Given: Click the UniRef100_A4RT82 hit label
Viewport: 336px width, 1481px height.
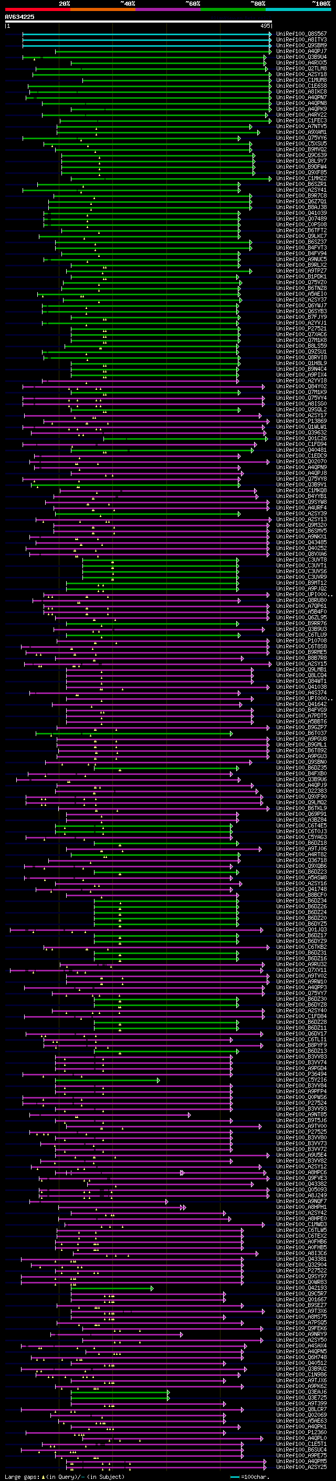Looking at the screenshot, I should coord(301,854).
